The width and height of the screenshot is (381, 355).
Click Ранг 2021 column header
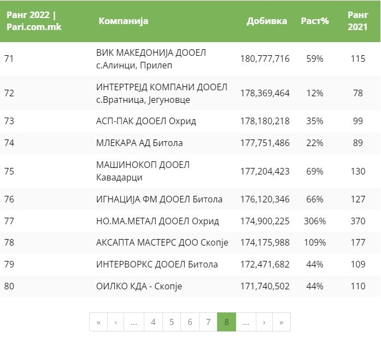point(357,21)
